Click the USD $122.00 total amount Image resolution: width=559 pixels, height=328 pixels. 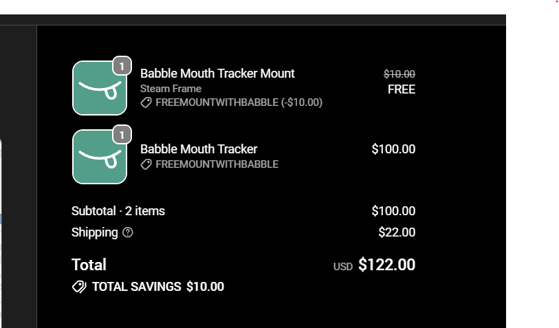coord(374,265)
